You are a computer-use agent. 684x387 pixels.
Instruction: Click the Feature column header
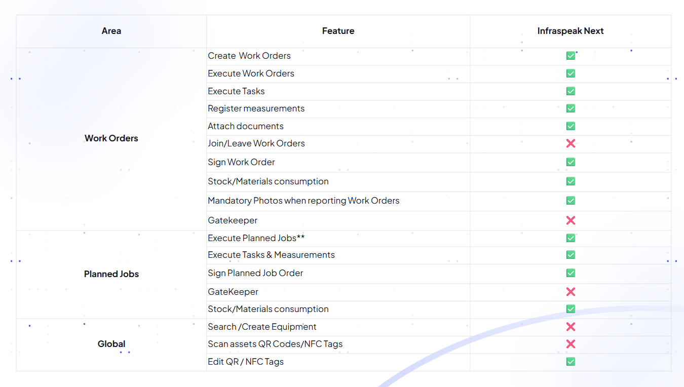(x=338, y=31)
